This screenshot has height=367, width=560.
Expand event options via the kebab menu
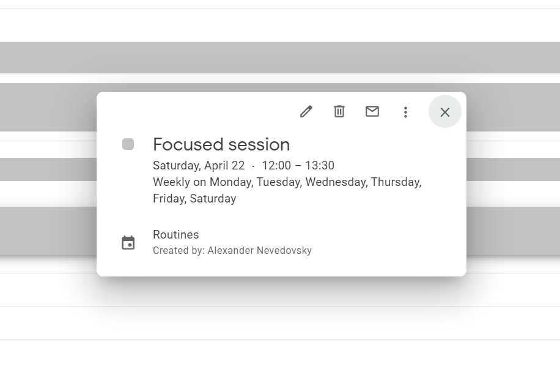click(405, 112)
